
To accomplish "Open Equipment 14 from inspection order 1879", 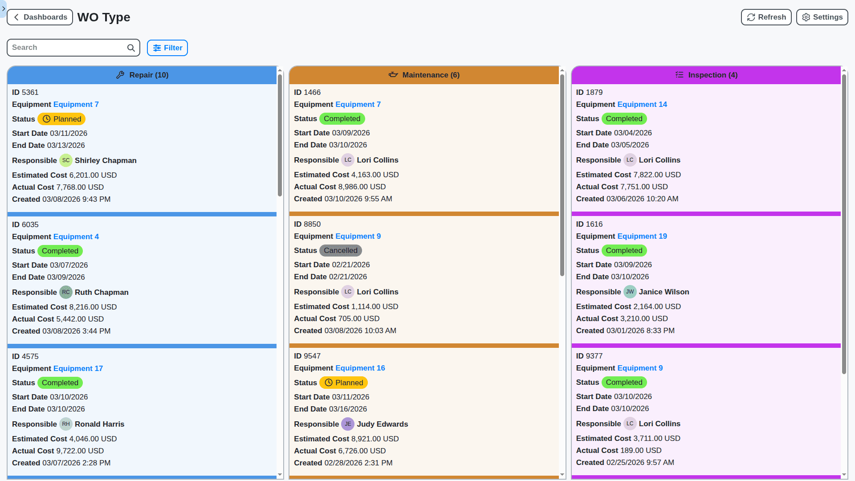I will tap(642, 104).
